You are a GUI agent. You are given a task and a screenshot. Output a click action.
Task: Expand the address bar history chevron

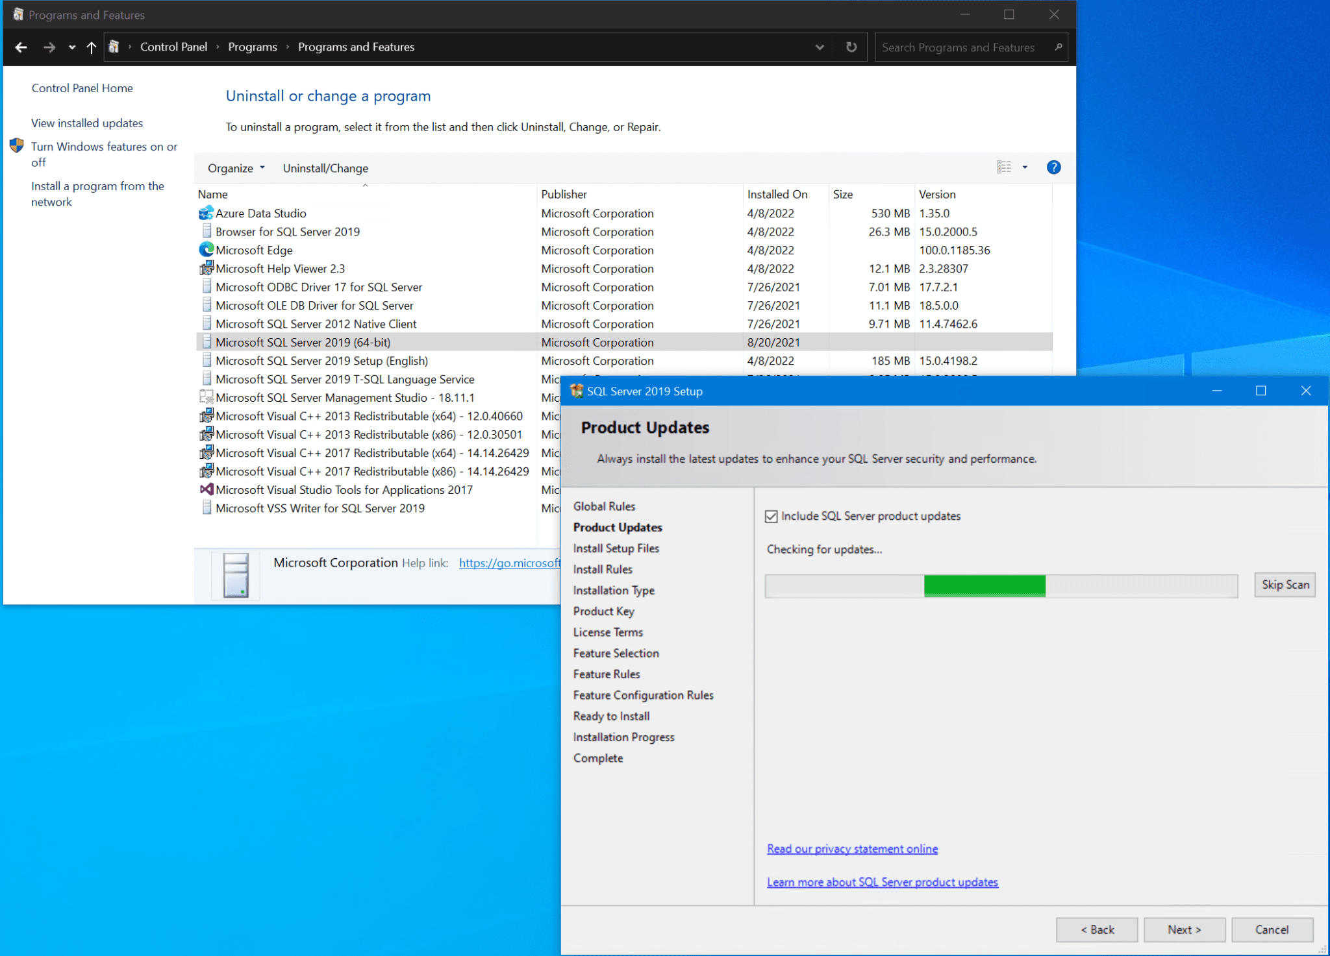tap(819, 46)
